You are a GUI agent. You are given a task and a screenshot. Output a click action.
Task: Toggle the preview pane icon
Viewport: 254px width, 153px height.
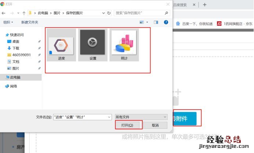156,22
